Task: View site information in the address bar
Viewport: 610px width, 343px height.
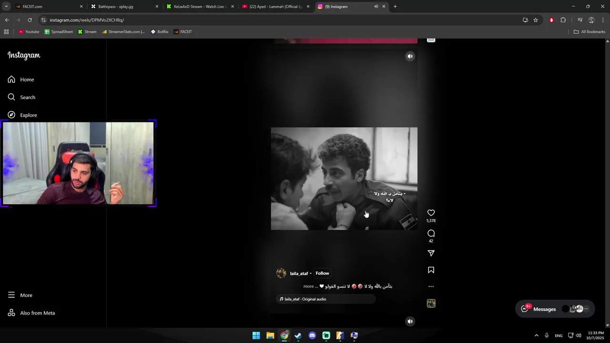Action: click(43, 20)
